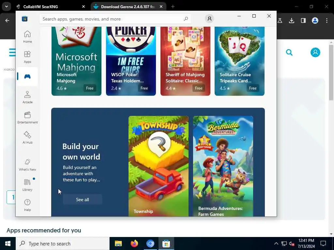Viewport: 334px width, 250px height.
Task: Click the Microsoft Store logo icon
Action: click(24, 19)
